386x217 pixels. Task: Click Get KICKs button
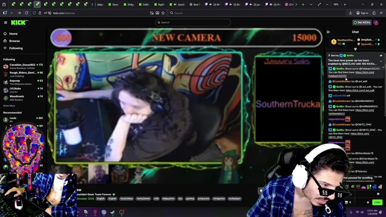362,22
